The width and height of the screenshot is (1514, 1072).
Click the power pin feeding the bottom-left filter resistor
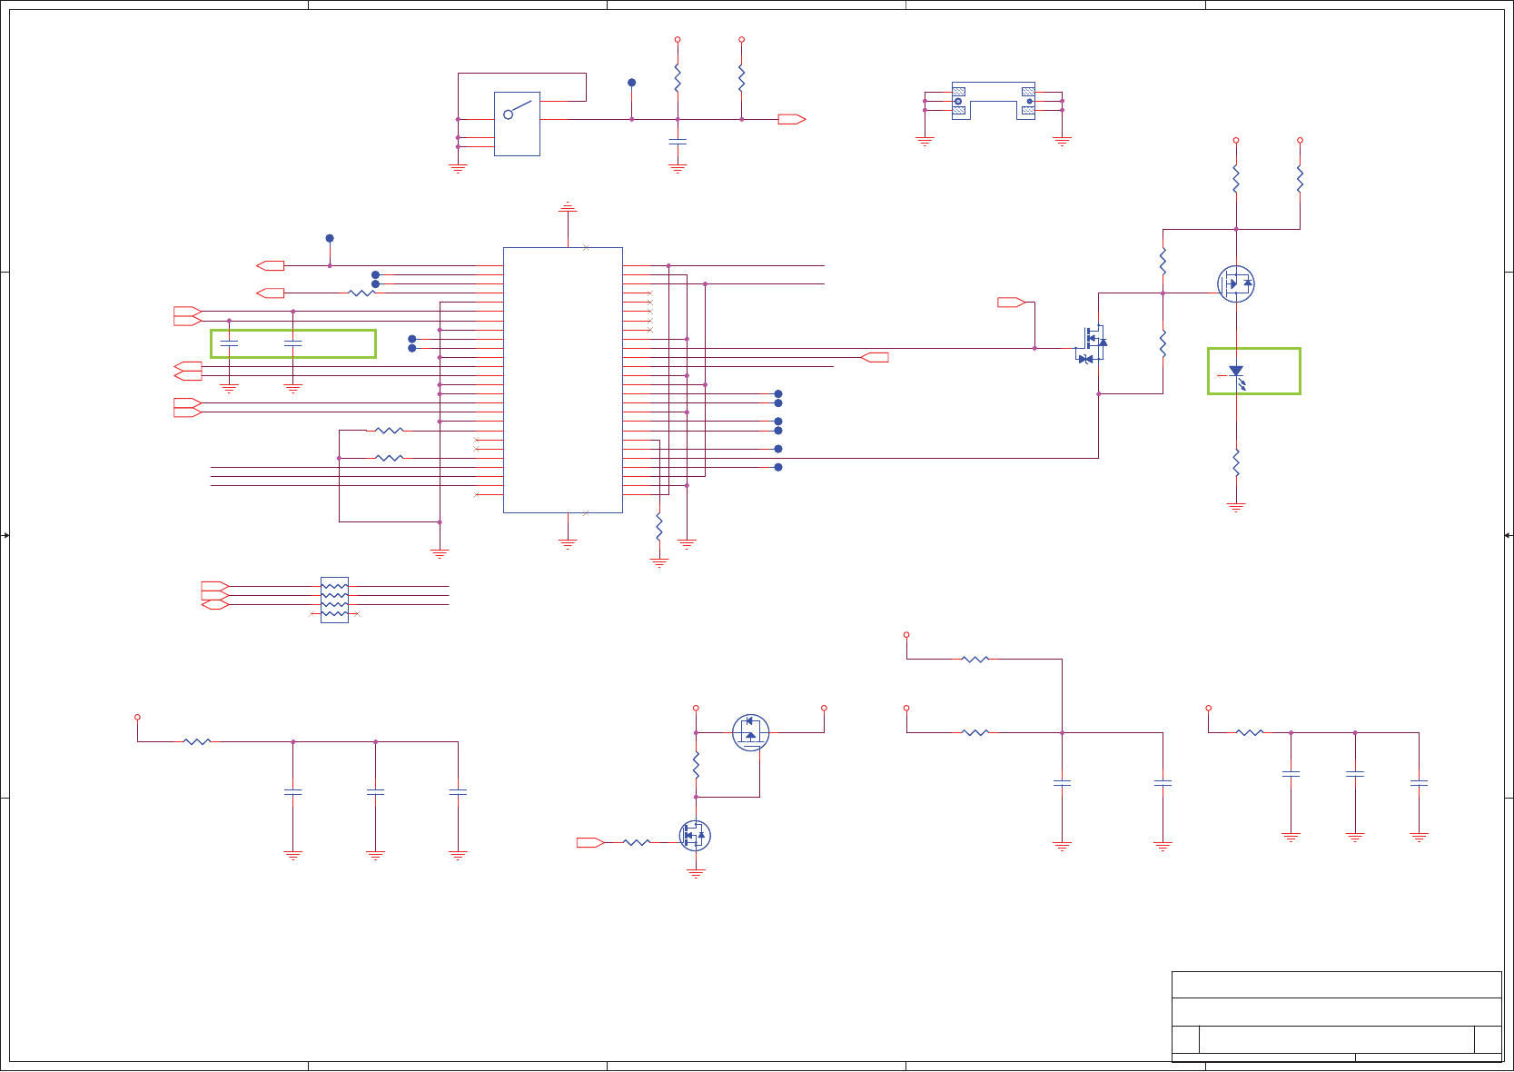click(x=137, y=718)
